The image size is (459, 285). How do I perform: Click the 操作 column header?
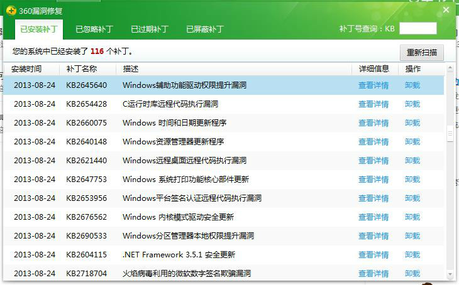tap(412, 69)
